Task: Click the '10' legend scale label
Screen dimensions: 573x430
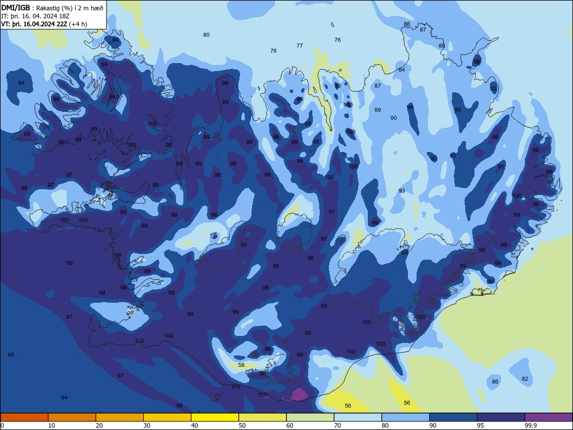Action: 52,425
